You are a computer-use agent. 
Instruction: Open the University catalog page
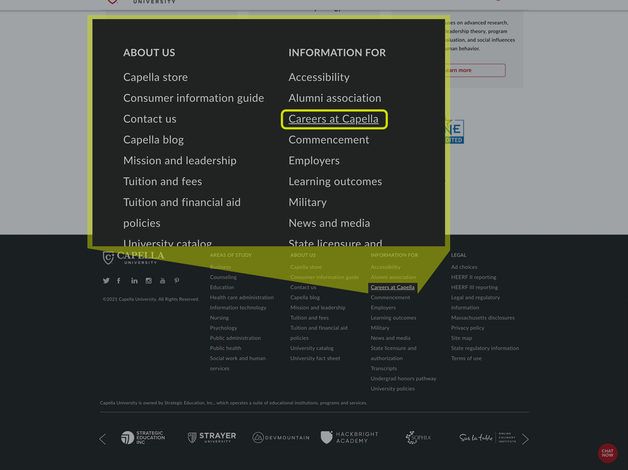[x=311, y=348]
